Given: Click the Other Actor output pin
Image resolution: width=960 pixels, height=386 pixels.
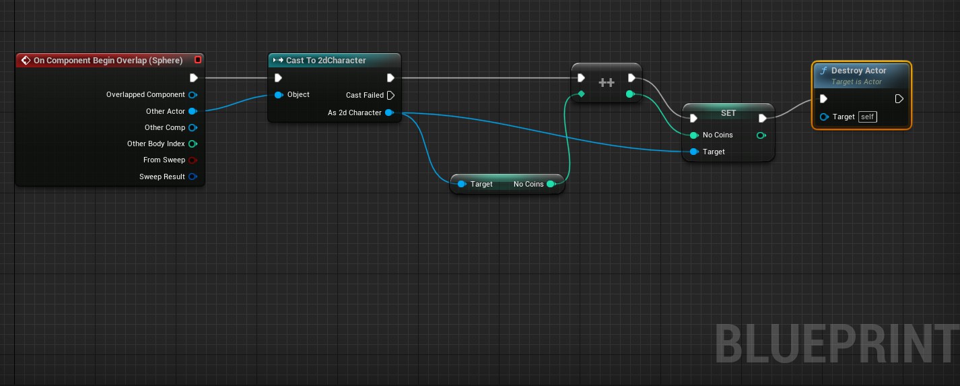Looking at the screenshot, I should click(x=192, y=111).
